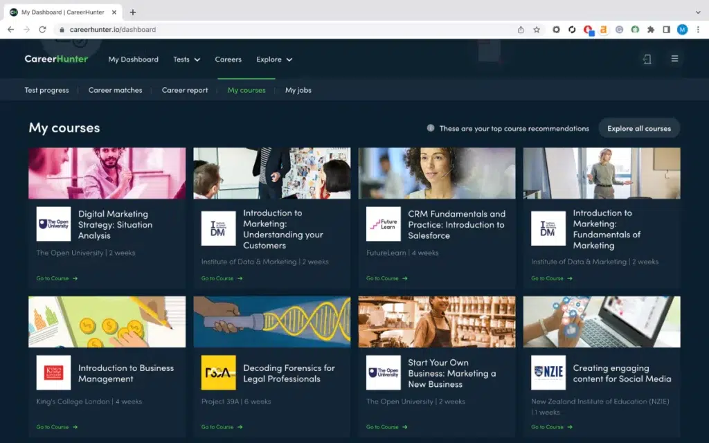Click the side panel icon in Chrome toolbar
Screen dimensions: 709x443
click(667, 29)
